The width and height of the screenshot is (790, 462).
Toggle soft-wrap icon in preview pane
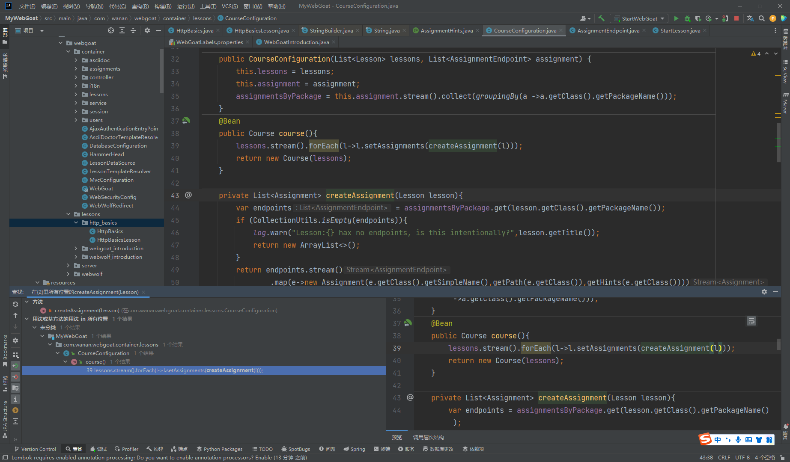[751, 321]
